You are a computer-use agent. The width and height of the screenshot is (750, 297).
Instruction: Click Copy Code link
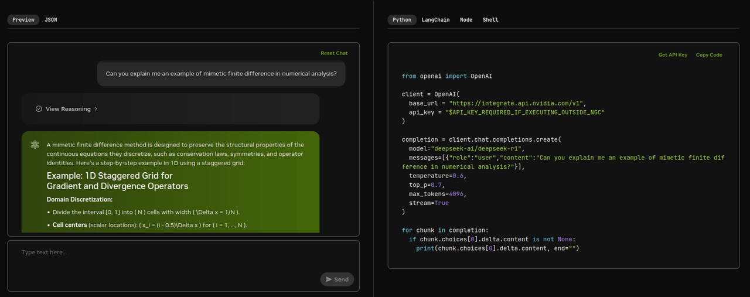point(709,55)
